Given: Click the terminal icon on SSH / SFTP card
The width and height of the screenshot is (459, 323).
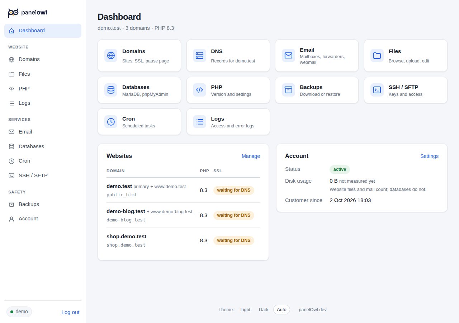Looking at the screenshot, I should (x=377, y=90).
